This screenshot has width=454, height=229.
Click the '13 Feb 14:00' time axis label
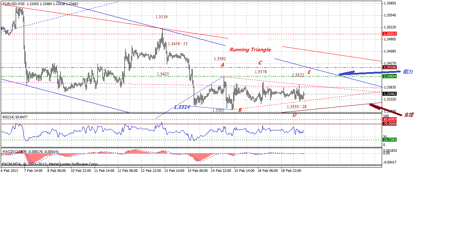click(x=174, y=170)
